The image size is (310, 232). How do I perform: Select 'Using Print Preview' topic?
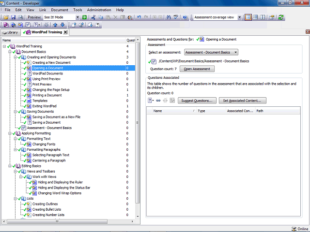pos(46,79)
